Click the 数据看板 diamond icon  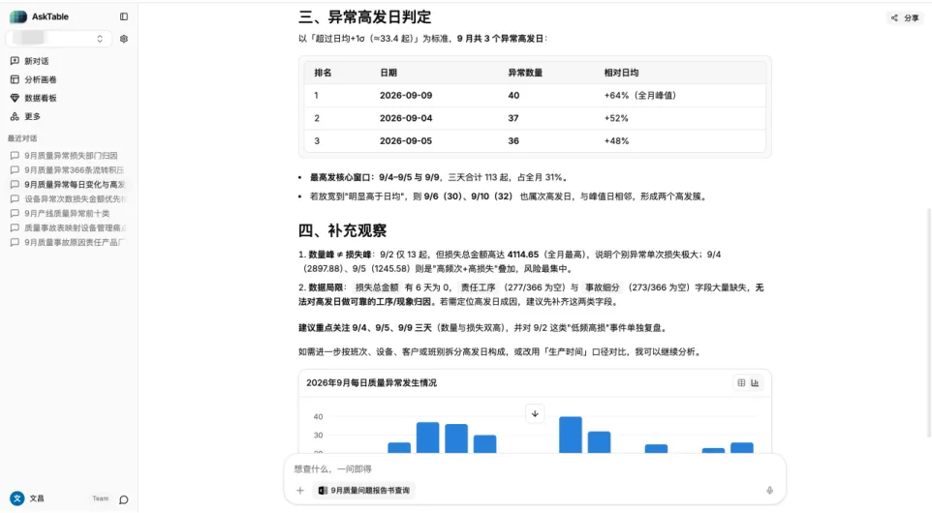tap(15, 98)
